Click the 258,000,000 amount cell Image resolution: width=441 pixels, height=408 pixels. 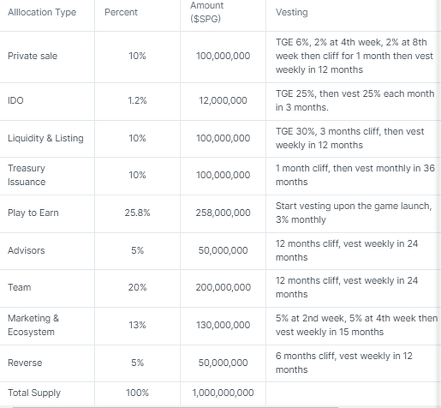223,213
